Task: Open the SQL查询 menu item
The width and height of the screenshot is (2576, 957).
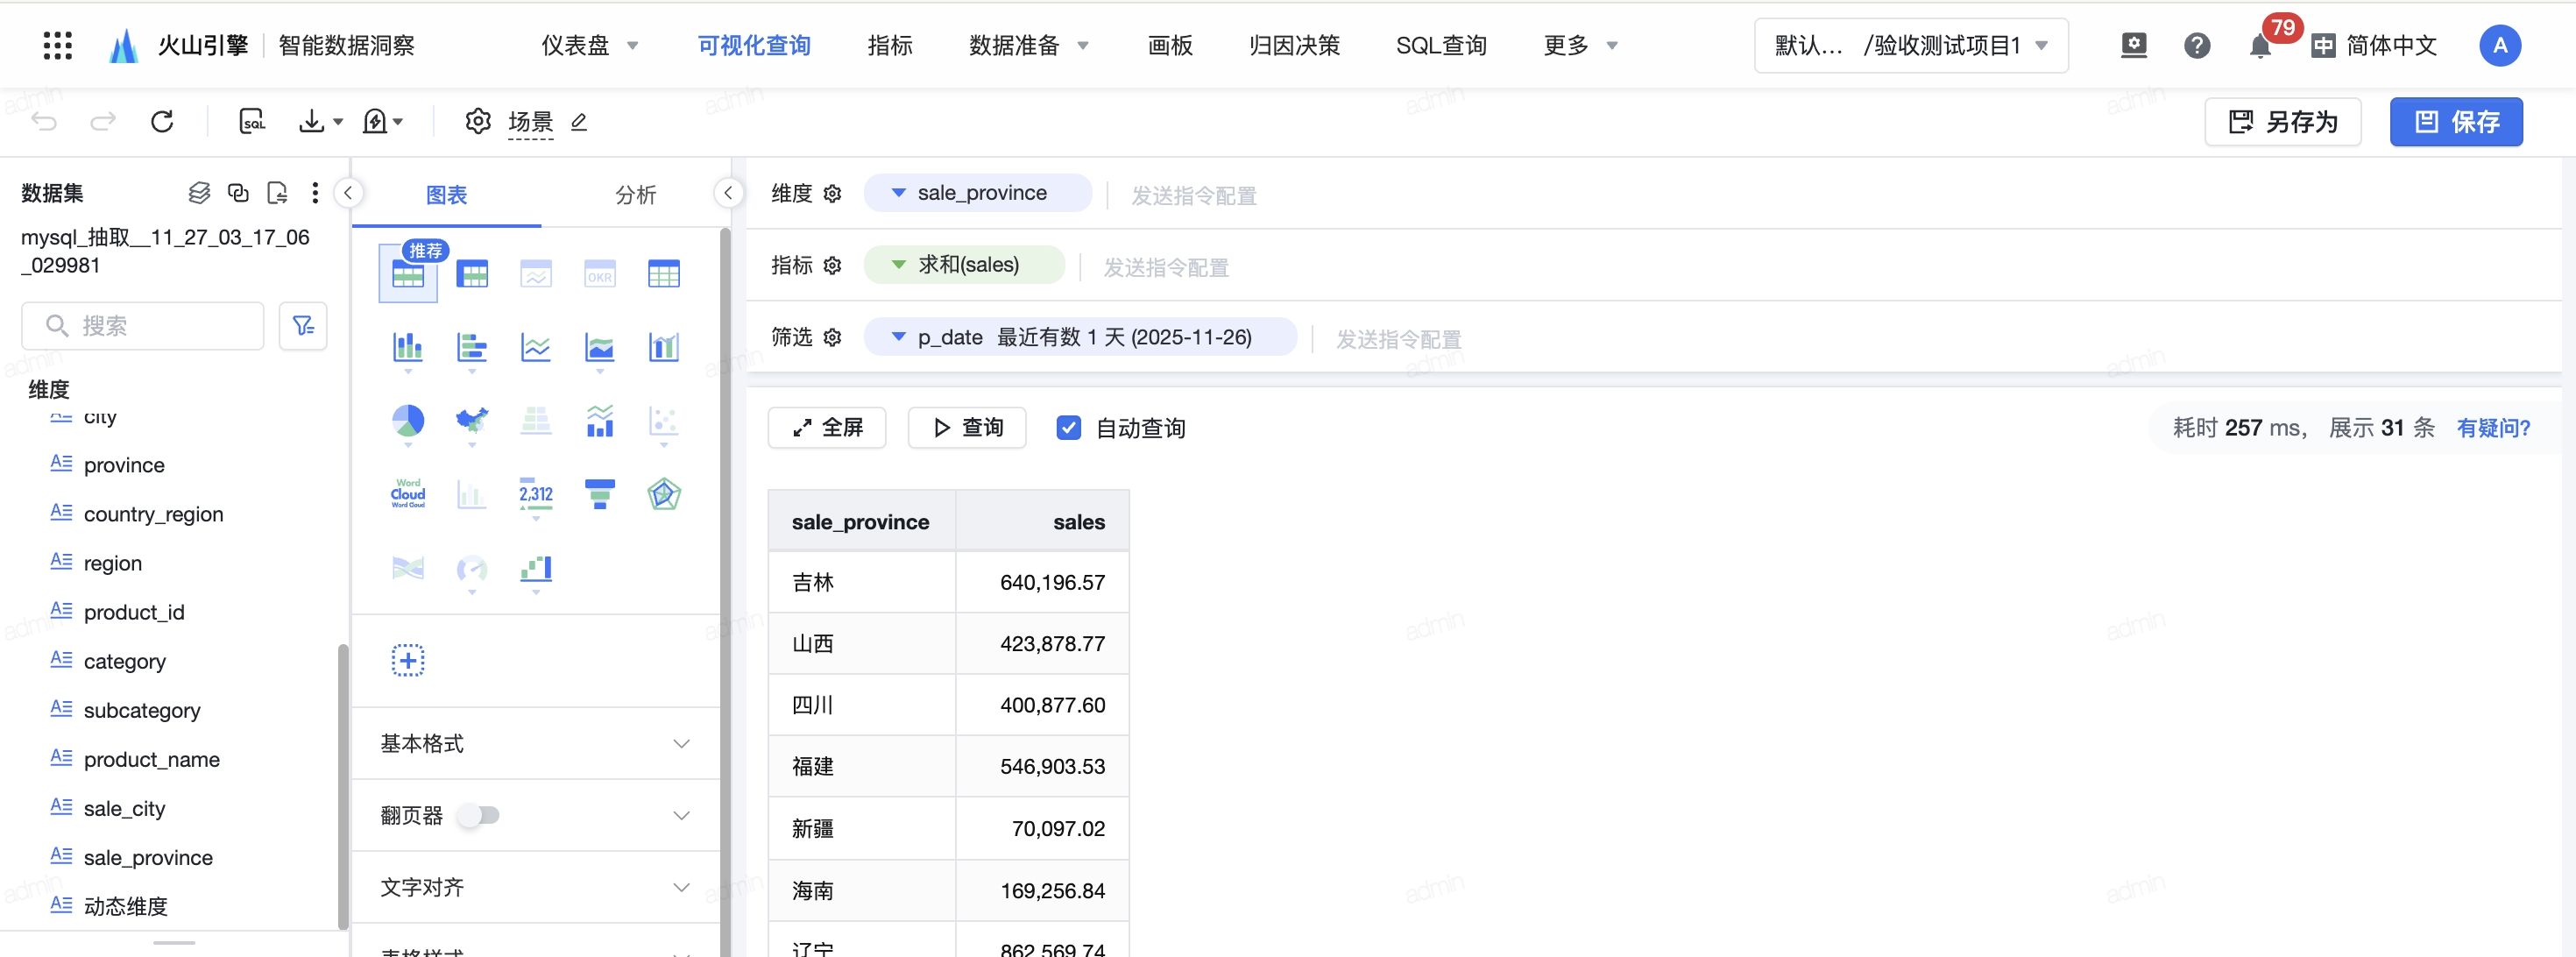Action: 1441,46
